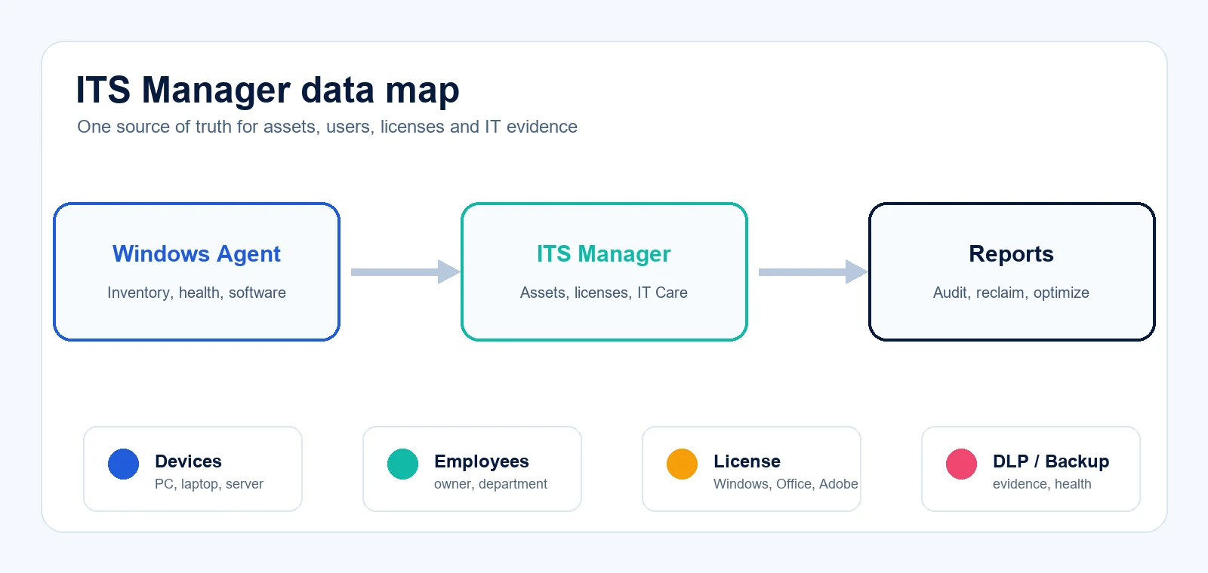Click the 'Windows Agent' heading text
Screen dimensions: 1208x573
pos(196,254)
